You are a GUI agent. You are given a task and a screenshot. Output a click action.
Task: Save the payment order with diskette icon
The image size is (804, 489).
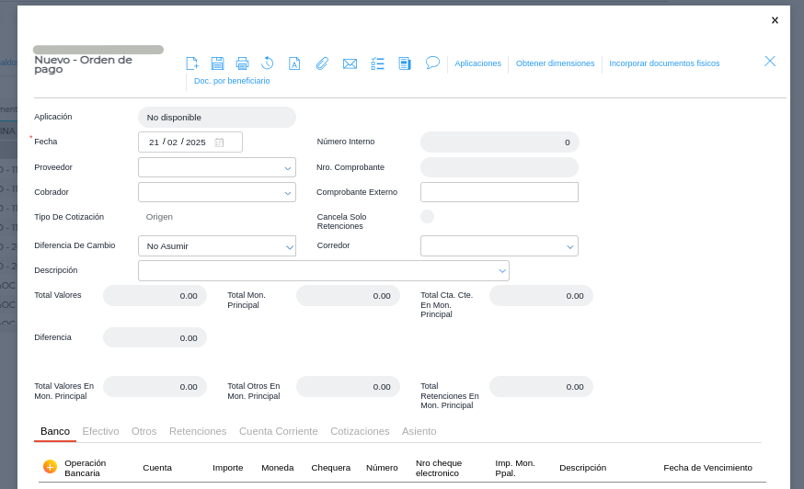click(217, 63)
